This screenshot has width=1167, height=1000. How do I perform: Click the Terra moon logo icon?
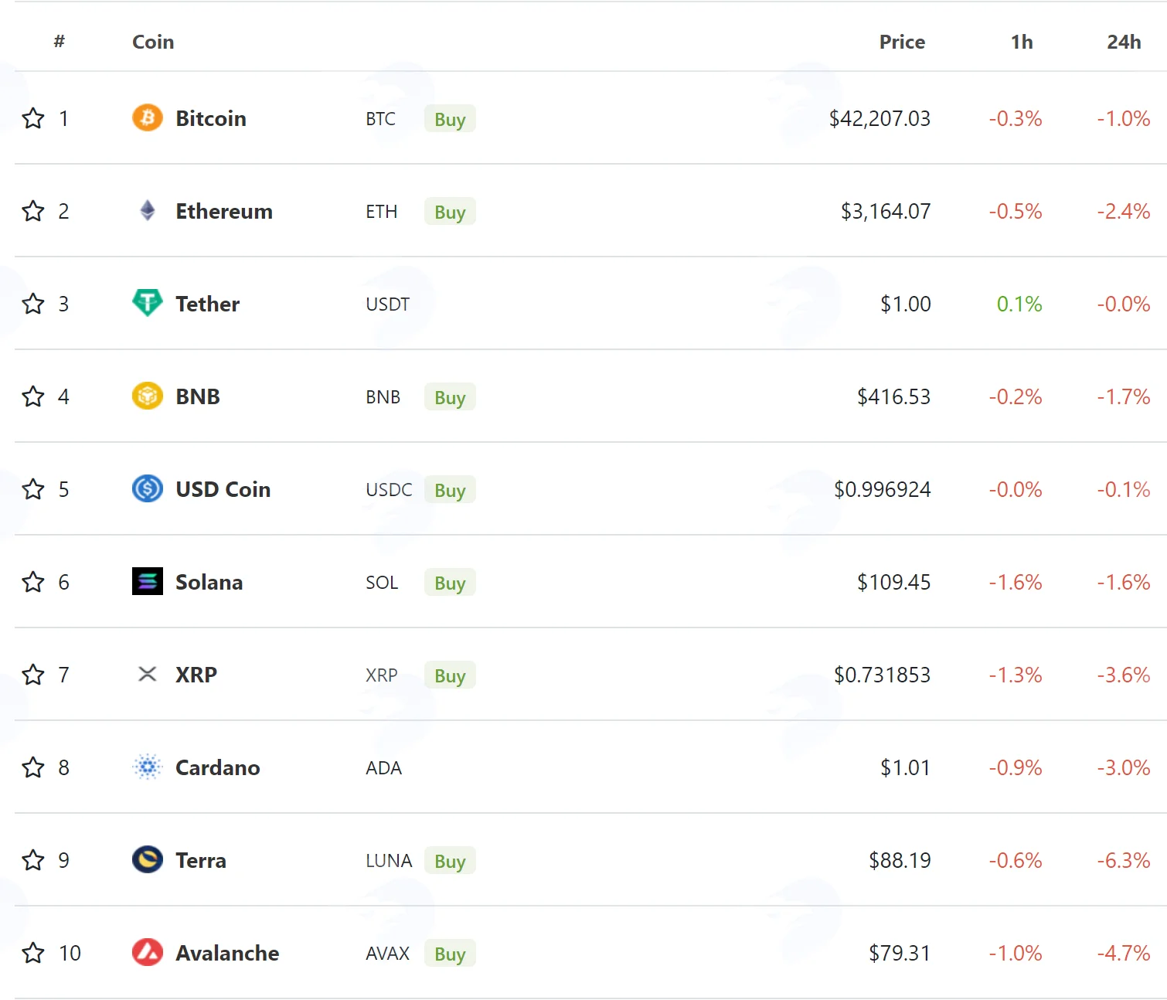click(148, 859)
